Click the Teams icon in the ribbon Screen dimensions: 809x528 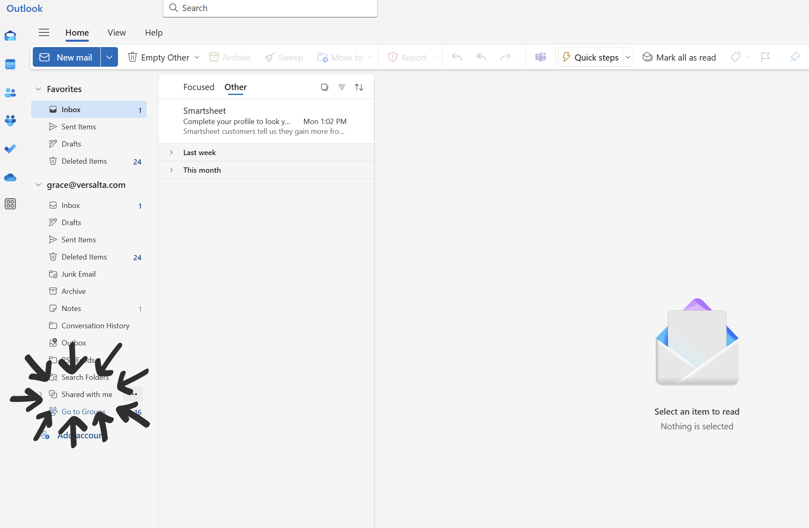click(x=540, y=57)
